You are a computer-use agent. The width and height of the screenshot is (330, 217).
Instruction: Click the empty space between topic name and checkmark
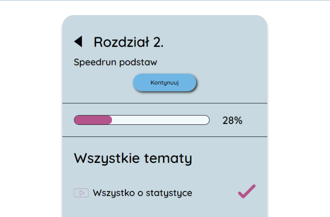215,193
